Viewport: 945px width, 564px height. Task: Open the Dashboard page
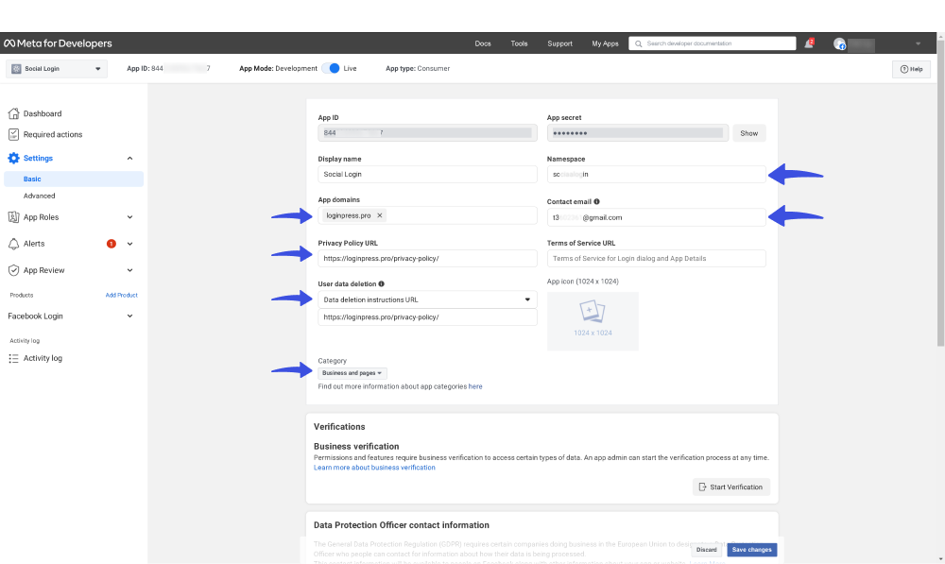[x=43, y=113]
